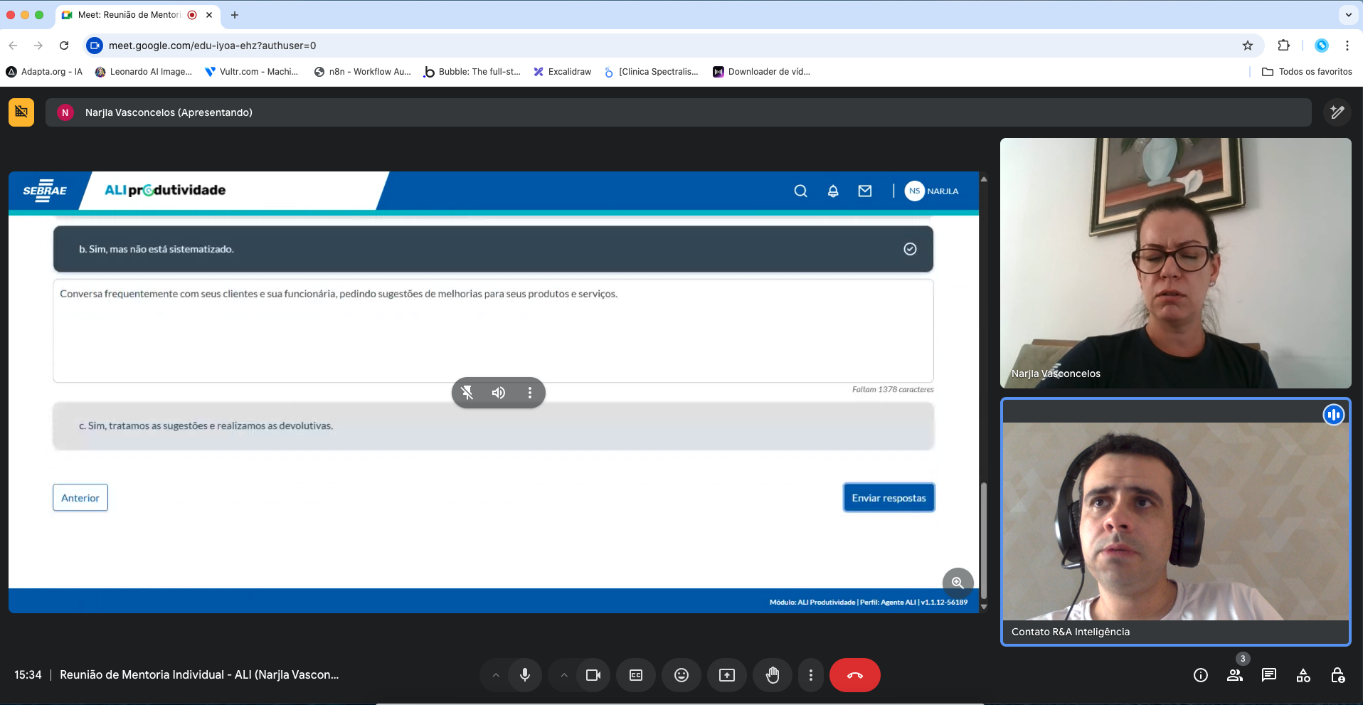Screen dimensions: 1363x705
Task: Turn on closed captions
Action: click(x=636, y=675)
